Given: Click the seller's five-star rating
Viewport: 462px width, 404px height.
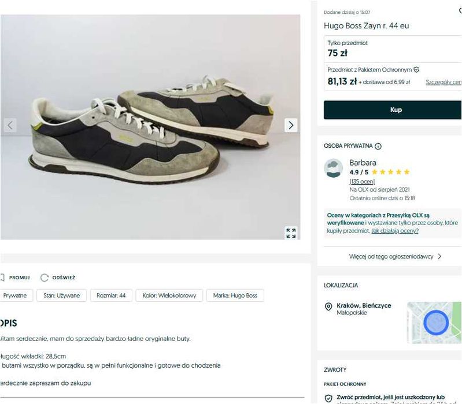Looking at the screenshot, I should [390, 172].
